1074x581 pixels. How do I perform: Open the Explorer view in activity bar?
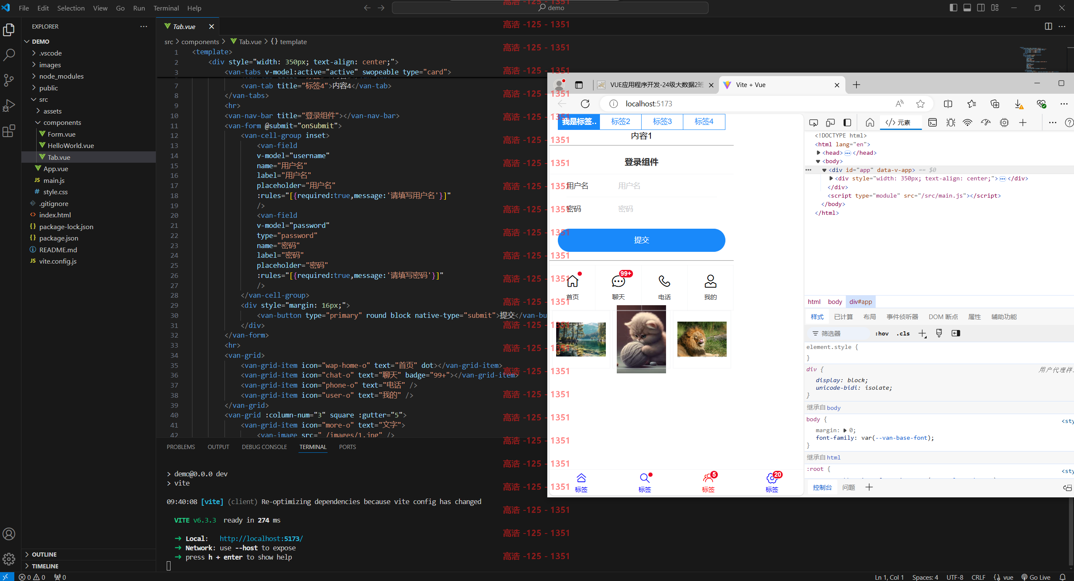tap(9, 30)
